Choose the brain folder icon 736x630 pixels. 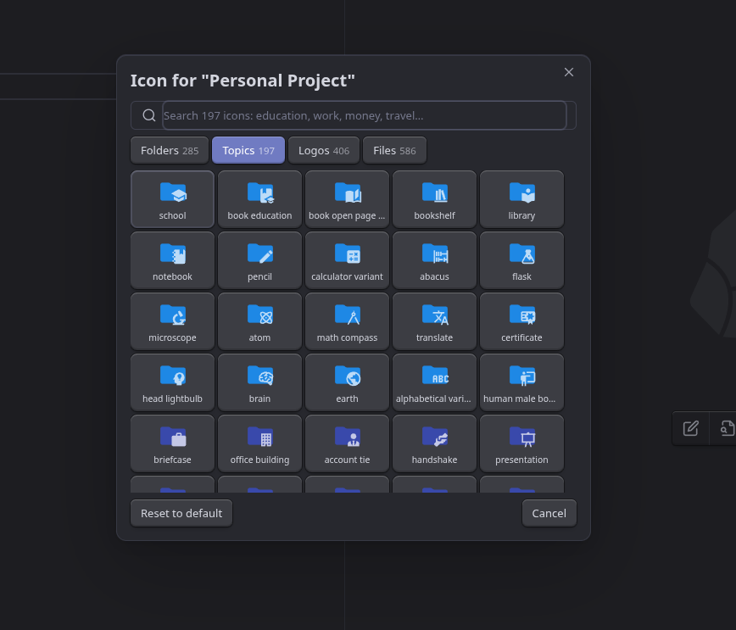[x=259, y=382]
